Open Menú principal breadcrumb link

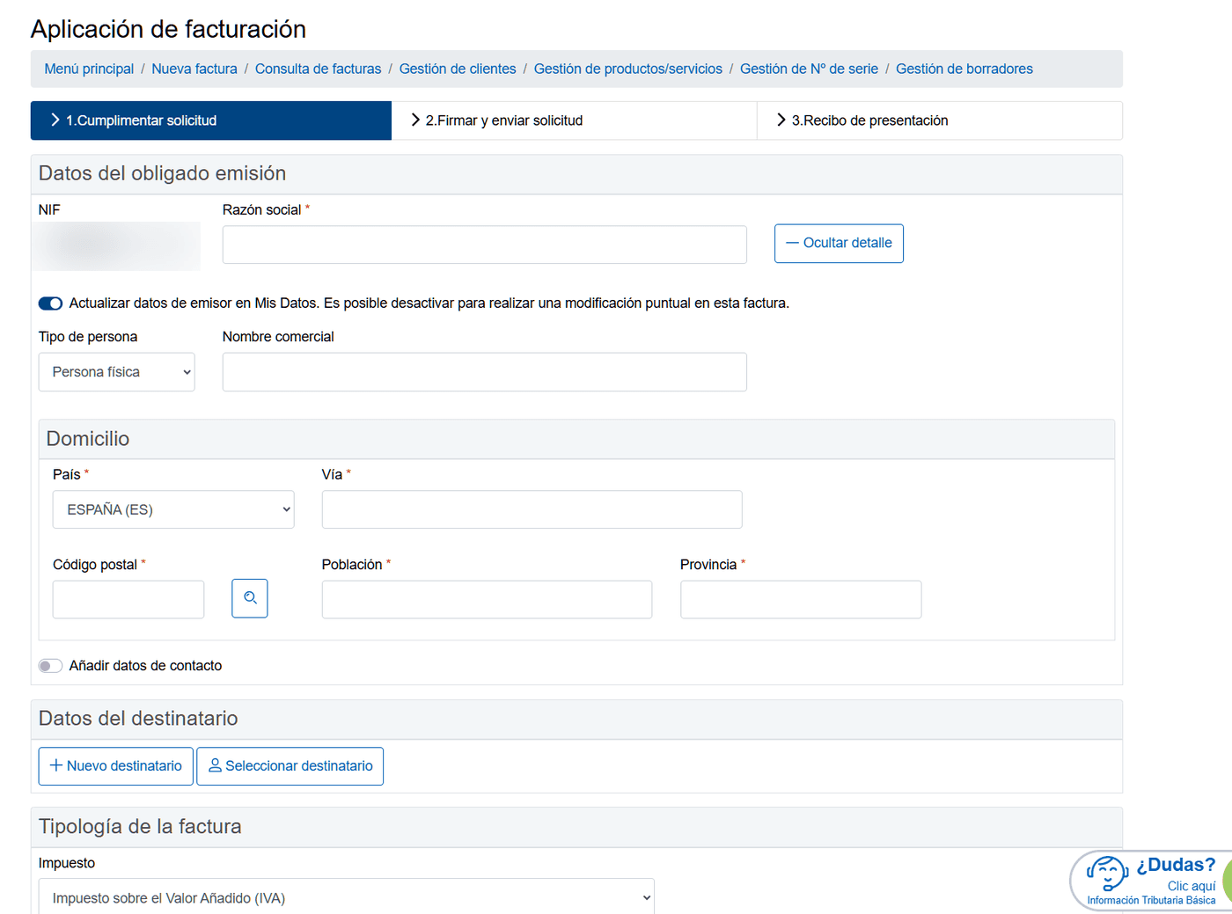(89, 69)
